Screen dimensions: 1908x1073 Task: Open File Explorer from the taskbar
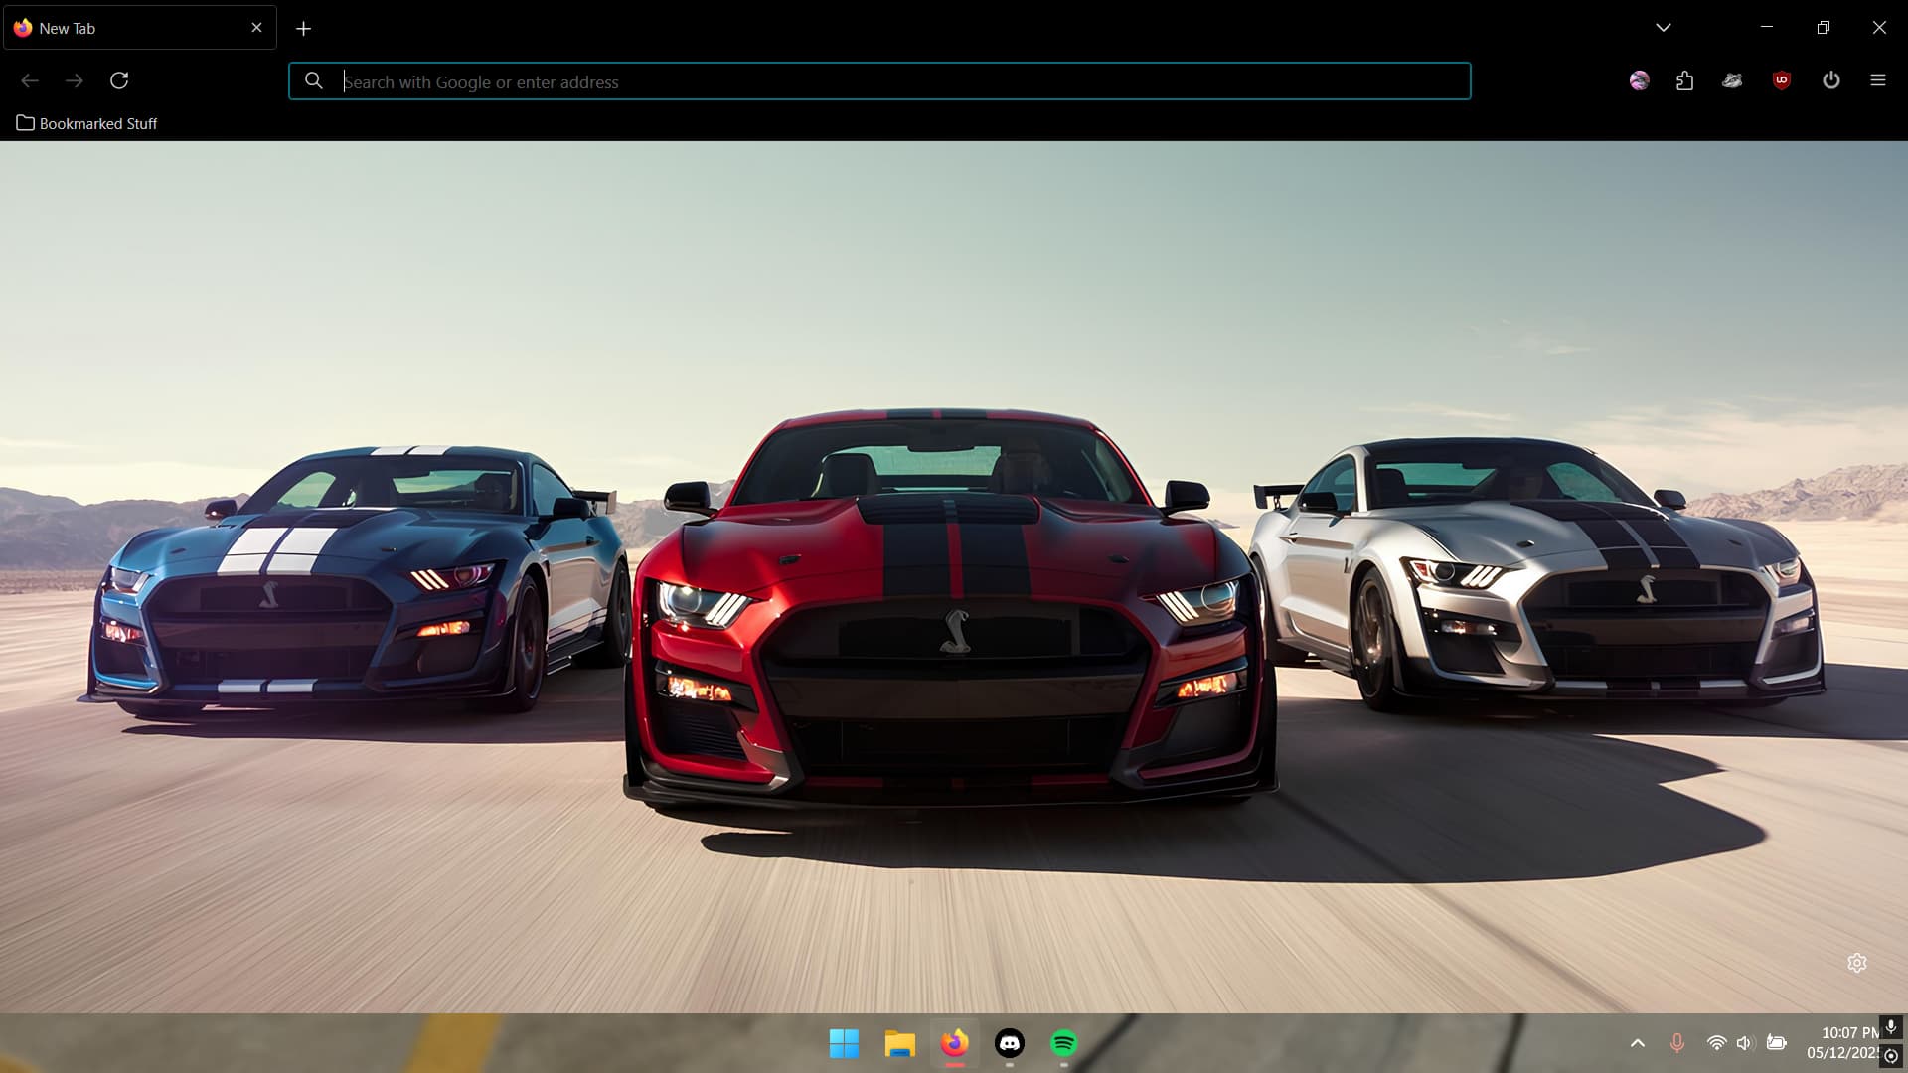pos(899,1043)
